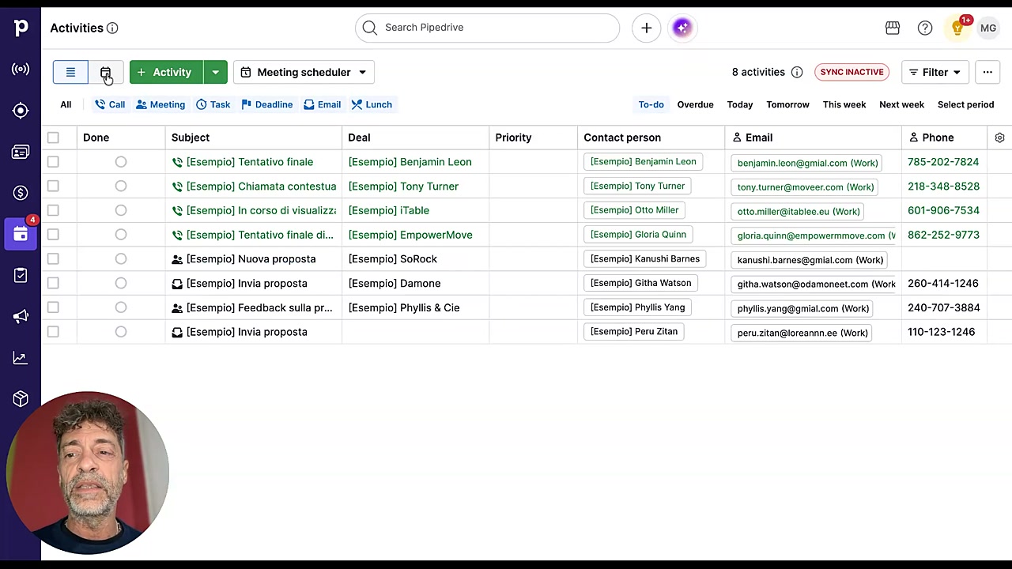
Task: Show This week activities
Action: [844, 104]
